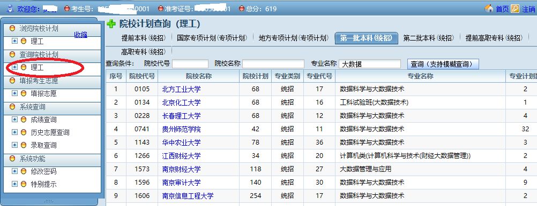Click the 专业代号 column header
537x206 pixels.
pos(319,76)
